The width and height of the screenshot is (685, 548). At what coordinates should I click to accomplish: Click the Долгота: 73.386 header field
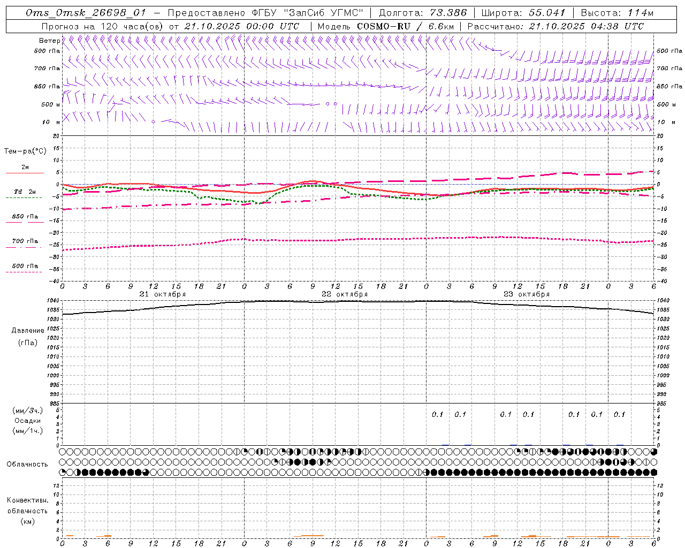click(423, 13)
